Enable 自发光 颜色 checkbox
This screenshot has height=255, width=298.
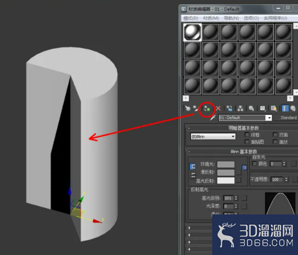[255, 164]
